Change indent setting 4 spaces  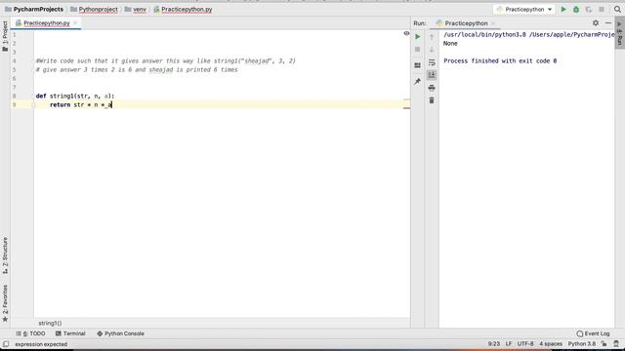[x=551, y=344]
